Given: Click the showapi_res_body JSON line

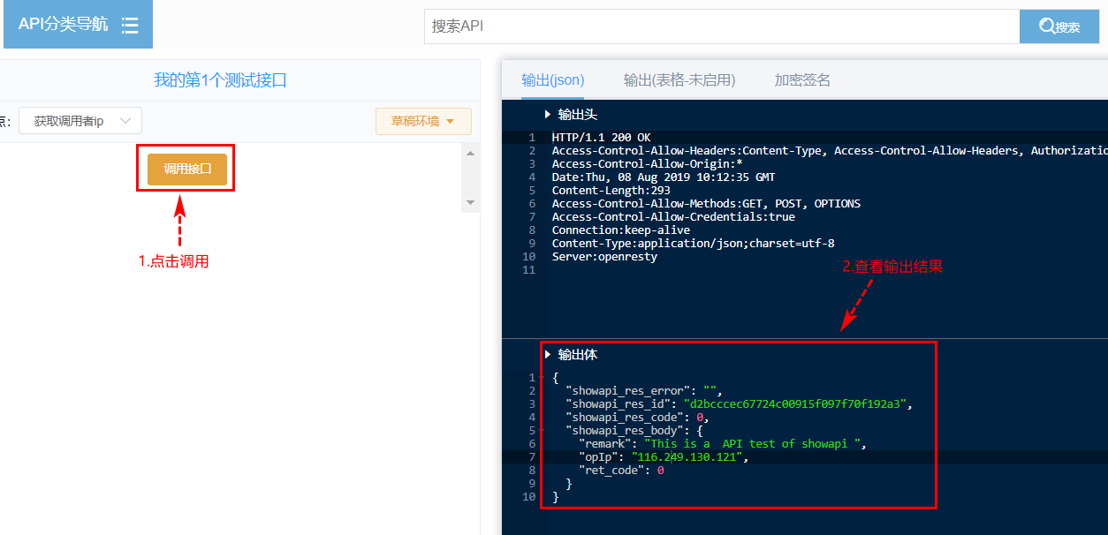Looking at the screenshot, I should point(634,431).
